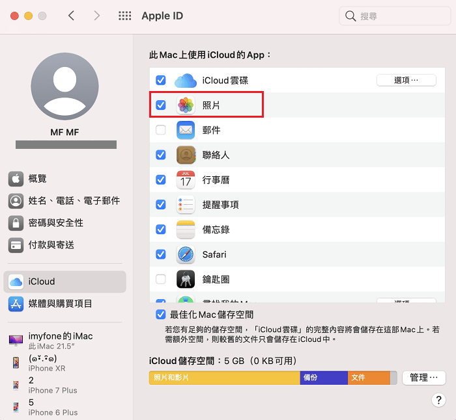This screenshot has height=420, width=456.
Task: Click the 文件 storage segment
Action: (x=369, y=378)
